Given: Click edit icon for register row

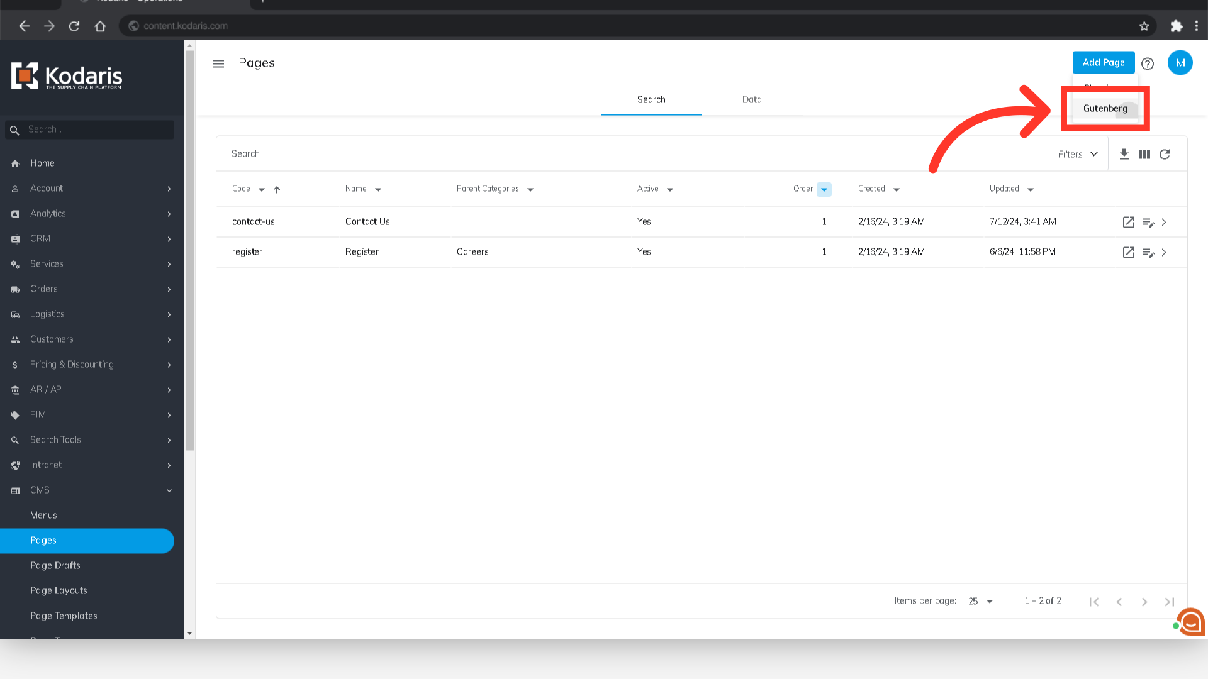Looking at the screenshot, I should [x=1148, y=253].
